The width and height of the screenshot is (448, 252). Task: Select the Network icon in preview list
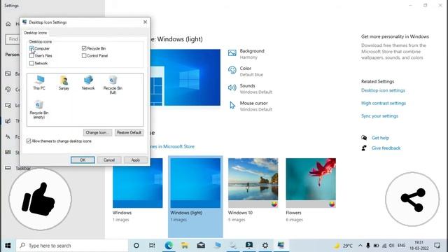(x=88, y=83)
